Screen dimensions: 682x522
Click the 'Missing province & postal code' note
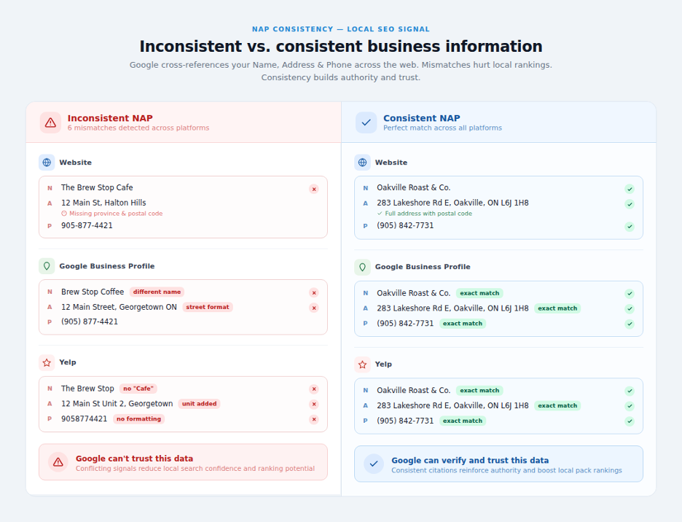(x=112, y=214)
